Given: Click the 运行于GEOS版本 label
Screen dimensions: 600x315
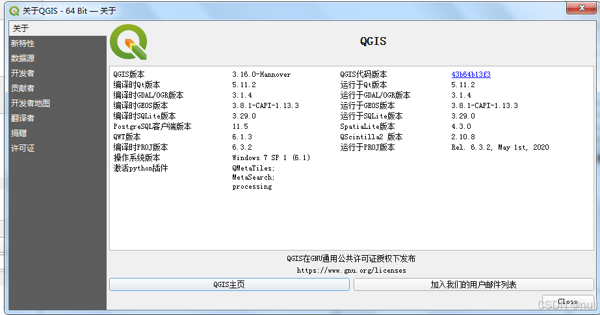Looking at the screenshot, I should coord(367,105).
